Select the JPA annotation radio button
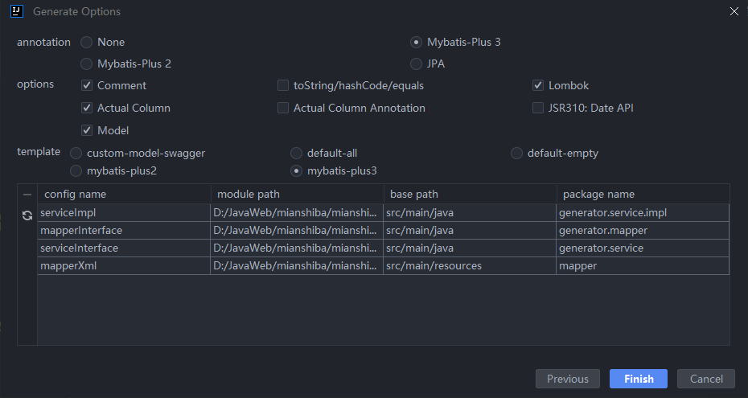Viewport: 748px width, 398px height. pyautogui.click(x=416, y=64)
